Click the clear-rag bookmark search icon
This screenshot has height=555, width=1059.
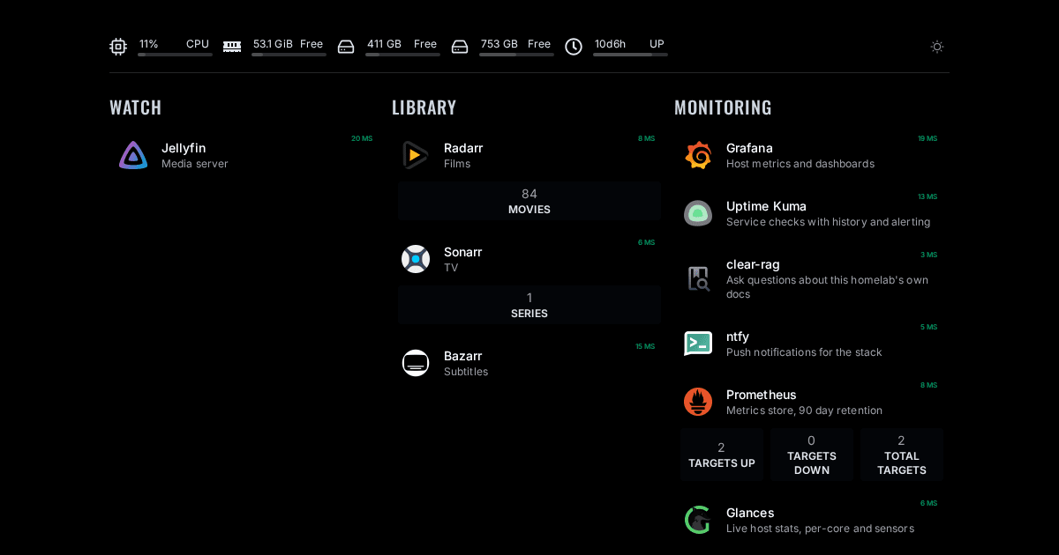coord(698,278)
